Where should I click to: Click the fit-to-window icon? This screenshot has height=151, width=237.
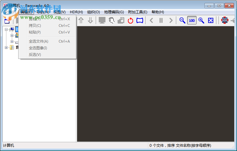tap(211, 21)
